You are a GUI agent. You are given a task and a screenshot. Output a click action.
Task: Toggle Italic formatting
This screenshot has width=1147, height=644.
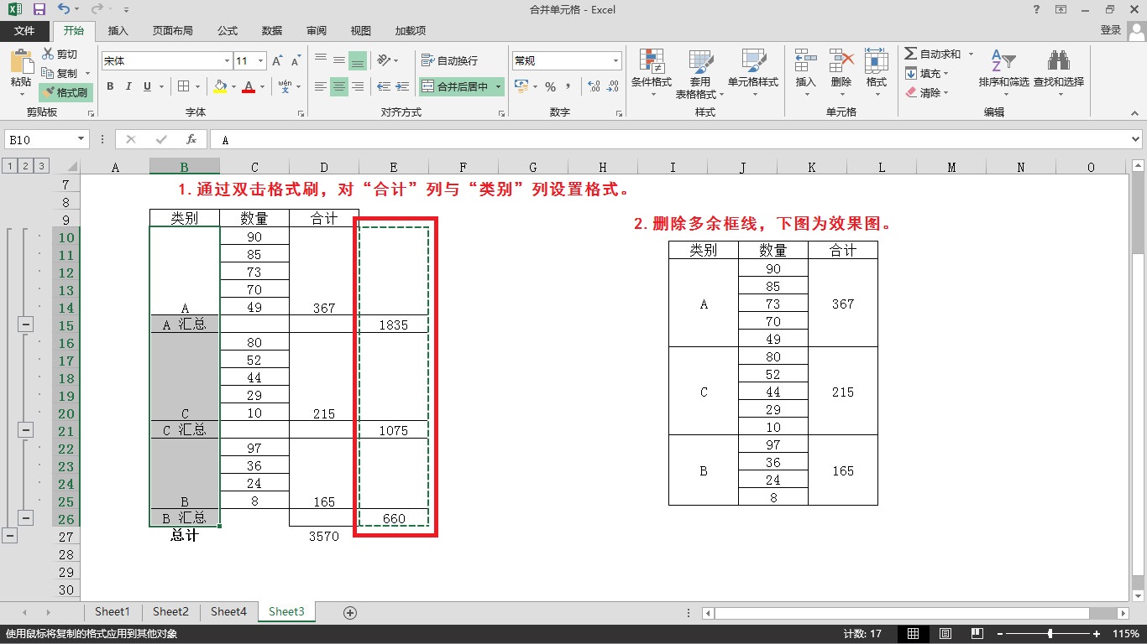[x=128, y=86]
